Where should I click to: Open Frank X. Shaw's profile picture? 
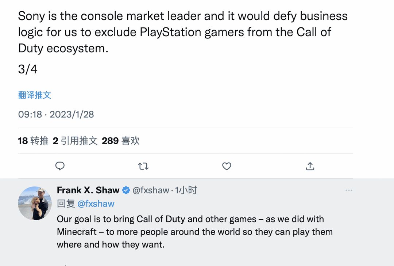click(35, 203)
